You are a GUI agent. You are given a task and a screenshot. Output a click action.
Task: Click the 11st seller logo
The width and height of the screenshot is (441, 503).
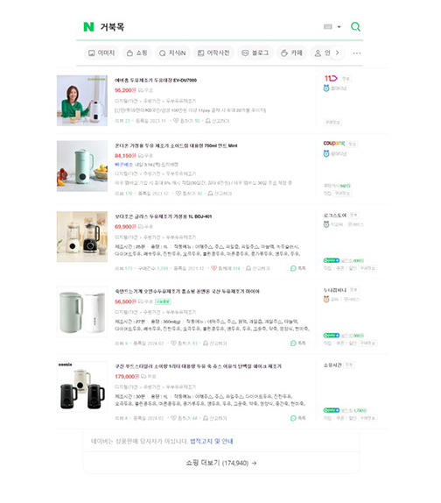pos(331,78)
